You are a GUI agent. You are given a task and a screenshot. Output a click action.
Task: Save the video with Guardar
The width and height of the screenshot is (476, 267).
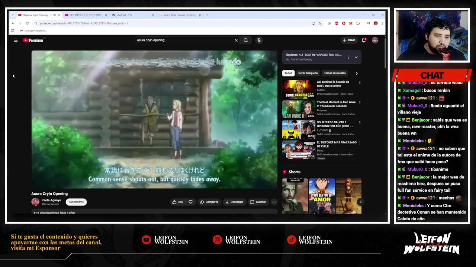[x=258, y=202]
